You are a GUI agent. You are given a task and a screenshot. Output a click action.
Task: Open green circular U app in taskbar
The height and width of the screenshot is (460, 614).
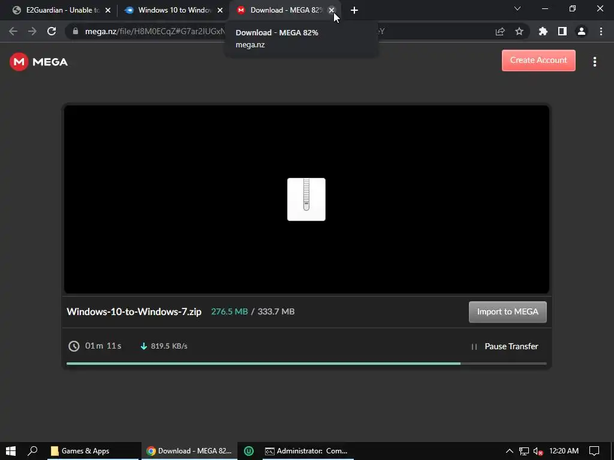click(x=249, y=451)
